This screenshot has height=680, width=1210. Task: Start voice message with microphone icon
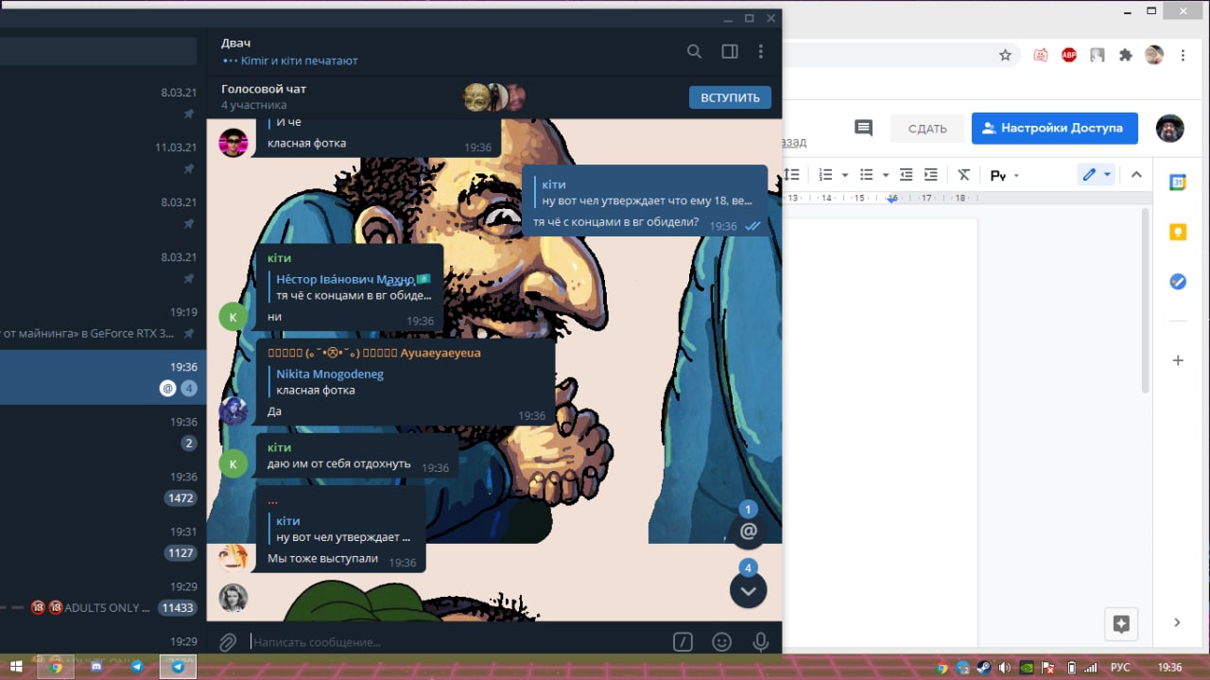click(760, 642)
